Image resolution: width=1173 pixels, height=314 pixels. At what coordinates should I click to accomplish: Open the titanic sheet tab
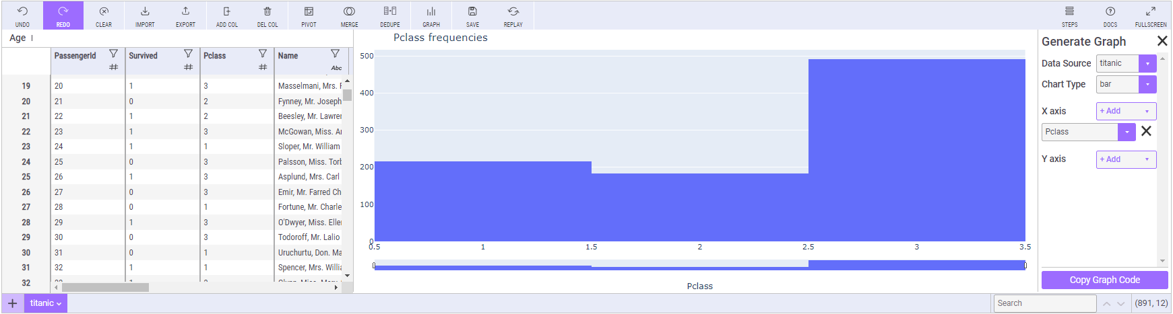click(46, 303)
